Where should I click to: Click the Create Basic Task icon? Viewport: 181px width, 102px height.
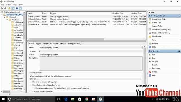tap(150, 19)
